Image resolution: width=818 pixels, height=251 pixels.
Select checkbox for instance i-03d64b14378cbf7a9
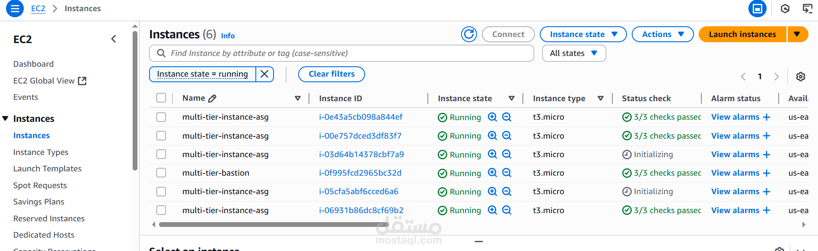tap(161, 154)
